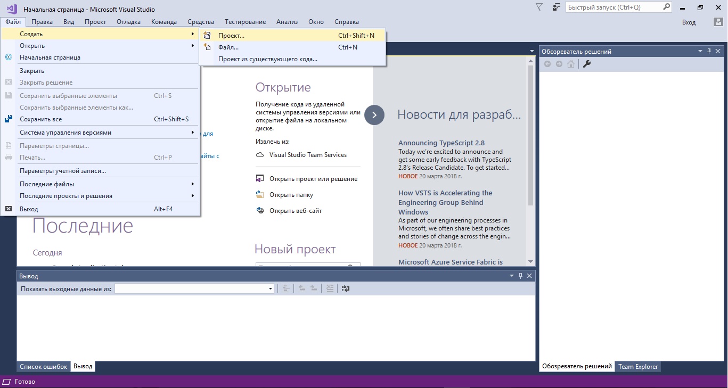This screenshot has width=728, height=388.
Task: Select Проект... in the Создать submenu
Action: pos(292,36)
